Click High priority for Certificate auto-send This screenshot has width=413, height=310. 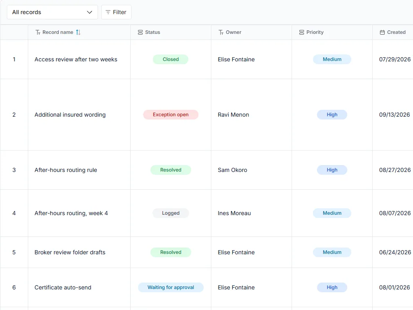[332, 287]
